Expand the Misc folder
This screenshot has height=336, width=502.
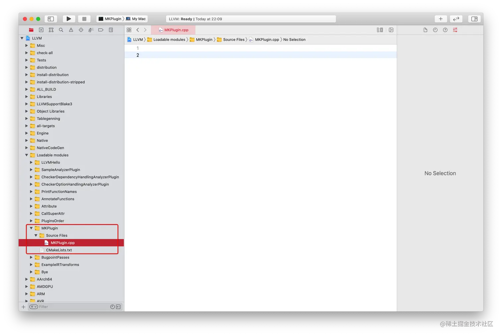pos(27,45)
